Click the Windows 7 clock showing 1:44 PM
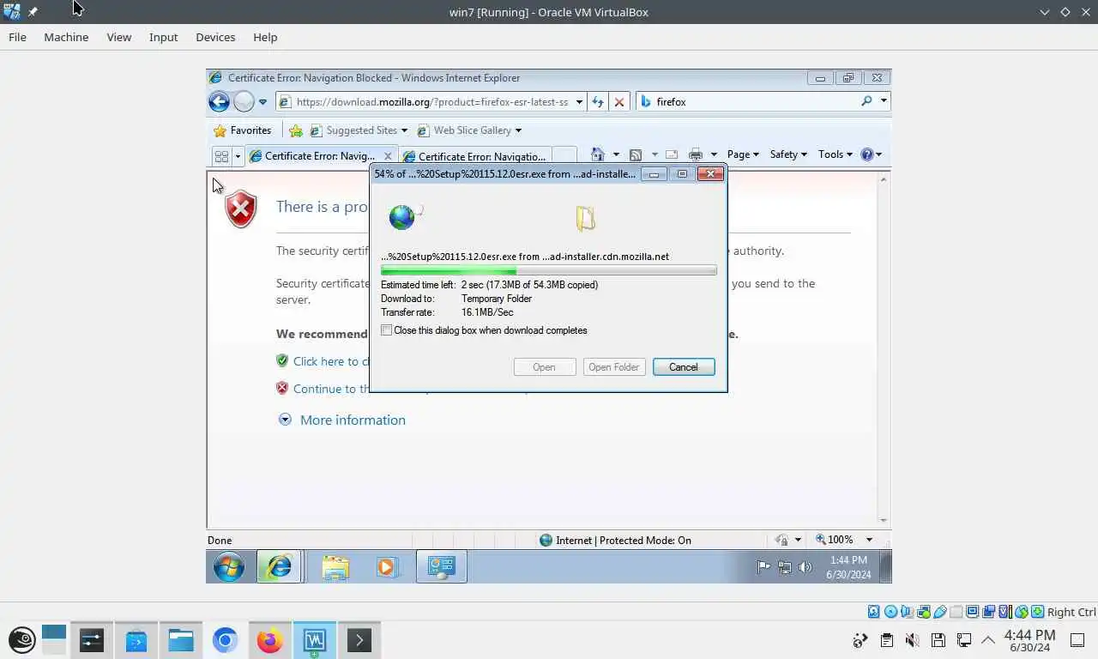Image resolution: width=1098 pixels, height=659 pixels. click(x=848, y=567)
